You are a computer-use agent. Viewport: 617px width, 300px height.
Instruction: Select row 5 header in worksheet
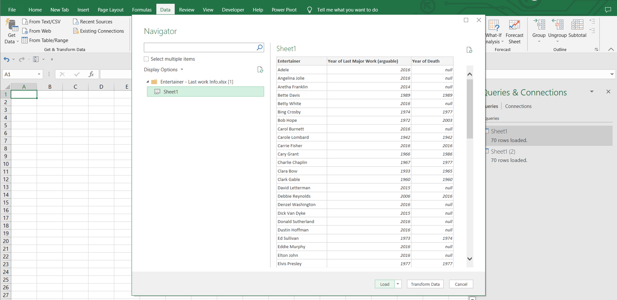pyautogui.click(x=5, y=125)
